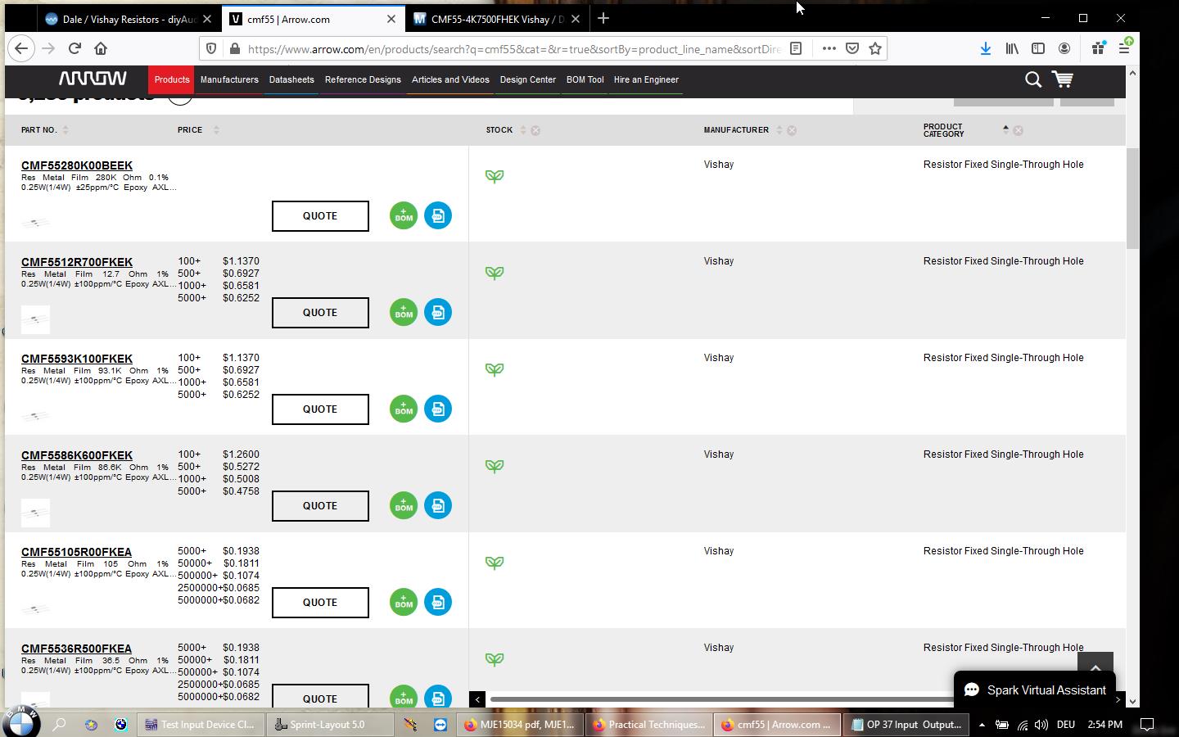This screenshot has height=737, width=1179.
Task: Add CMF55105R00FKEA to BOM
Action: tap(404, 602)
